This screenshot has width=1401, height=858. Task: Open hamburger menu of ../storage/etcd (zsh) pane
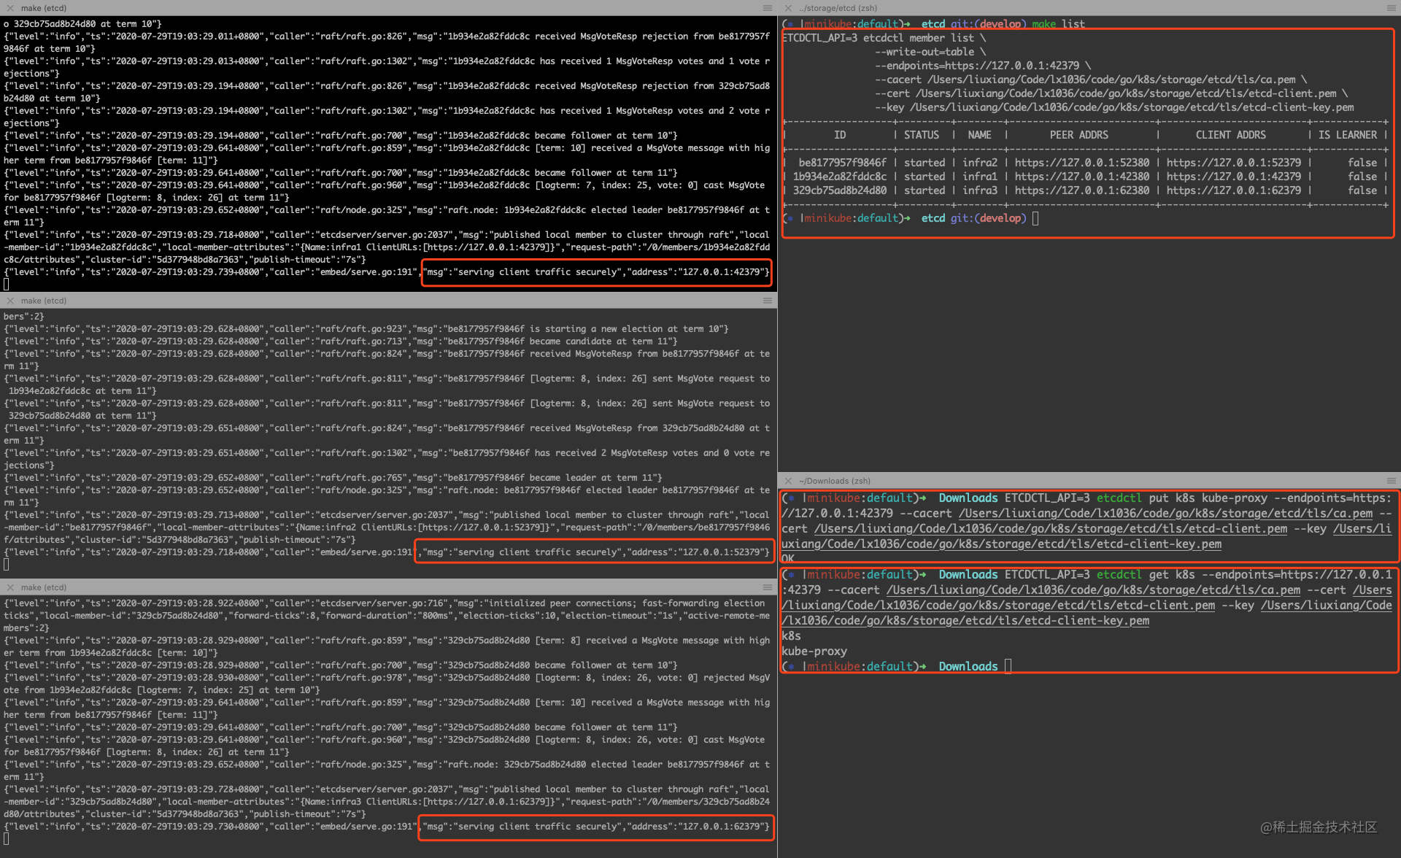1391,8
